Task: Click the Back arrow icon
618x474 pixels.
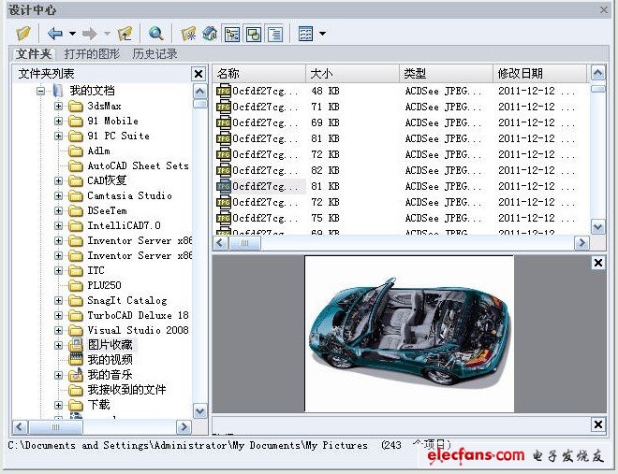Action: [54, 34]
